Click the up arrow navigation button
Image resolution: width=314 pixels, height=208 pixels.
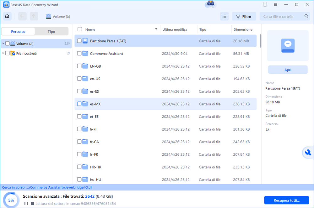34,16
